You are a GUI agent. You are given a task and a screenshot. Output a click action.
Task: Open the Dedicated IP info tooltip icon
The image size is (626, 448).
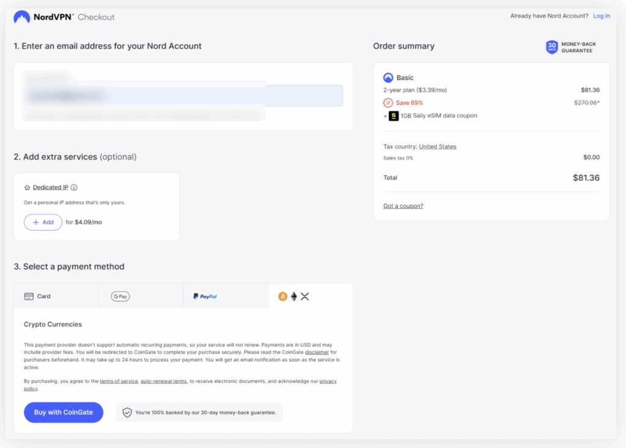point(74,187)
